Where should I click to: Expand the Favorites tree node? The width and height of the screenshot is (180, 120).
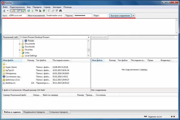pos(20,50)
